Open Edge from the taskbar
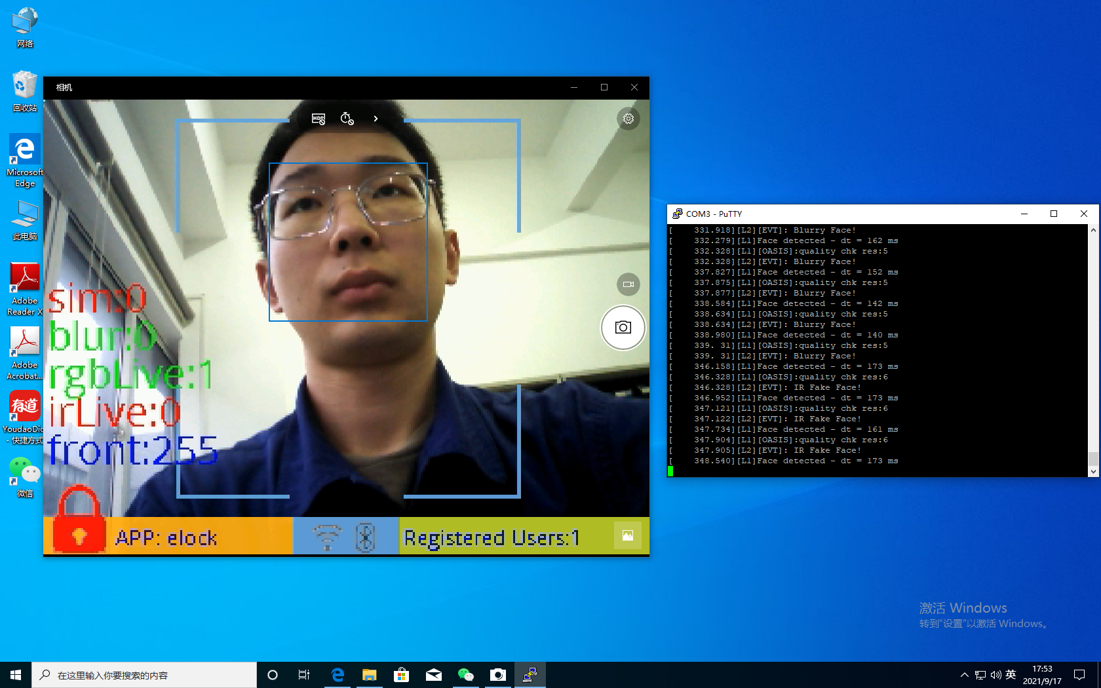The image size is (1101, 688). [338, 675]
